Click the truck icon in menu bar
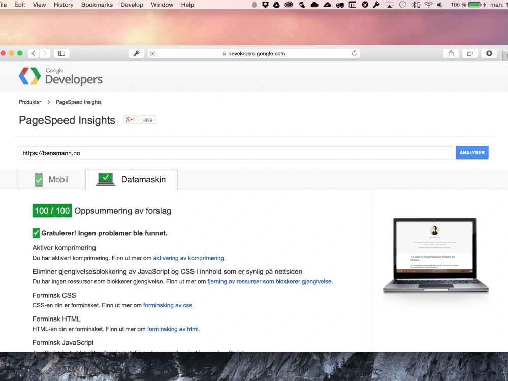 (340, 5)
